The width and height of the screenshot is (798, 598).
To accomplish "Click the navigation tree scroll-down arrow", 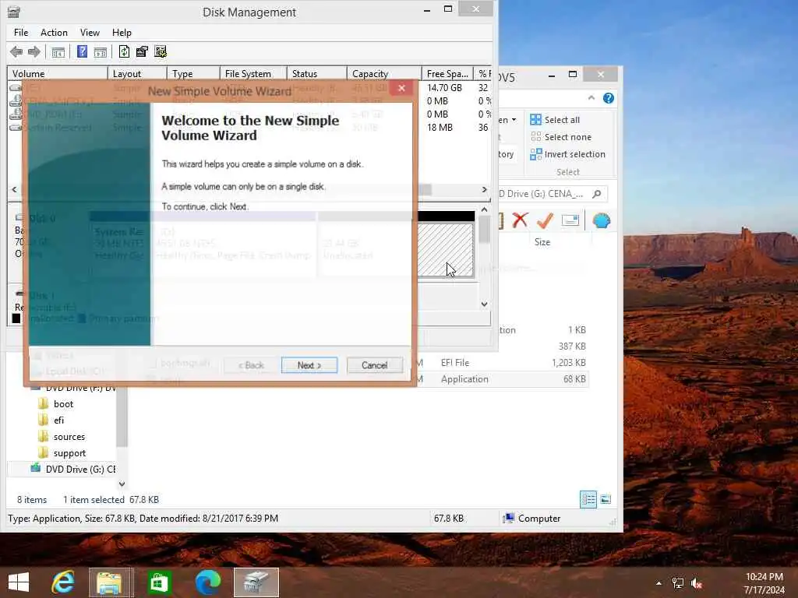I will click(122, 484).
